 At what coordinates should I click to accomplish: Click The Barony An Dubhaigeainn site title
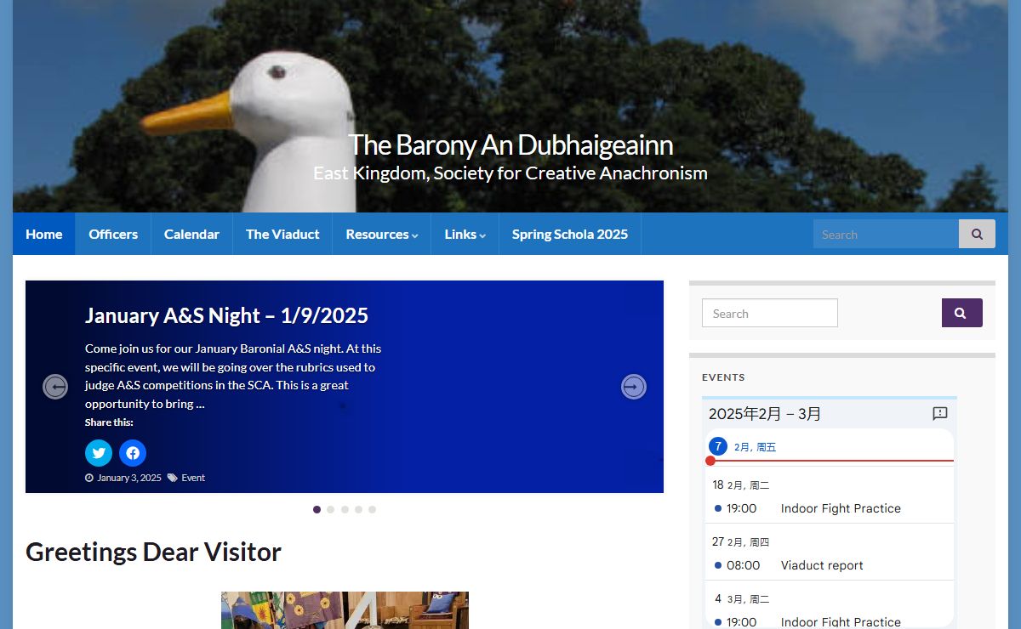coord(510,144)
